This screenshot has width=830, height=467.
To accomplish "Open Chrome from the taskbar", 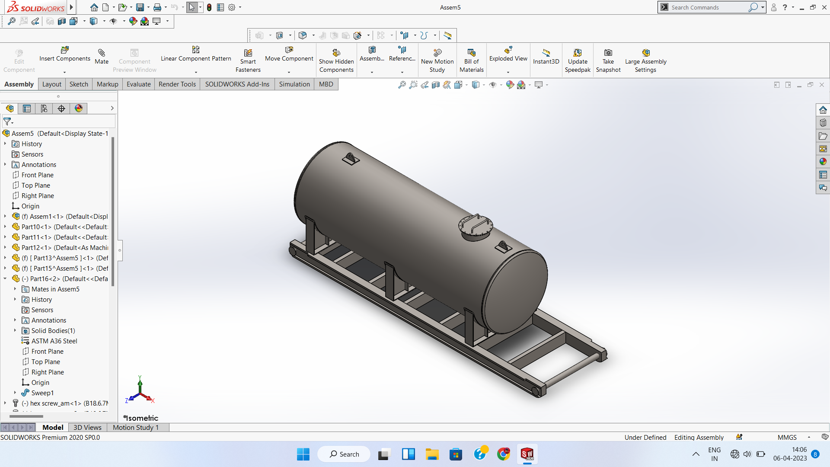I will click(503, 454).
